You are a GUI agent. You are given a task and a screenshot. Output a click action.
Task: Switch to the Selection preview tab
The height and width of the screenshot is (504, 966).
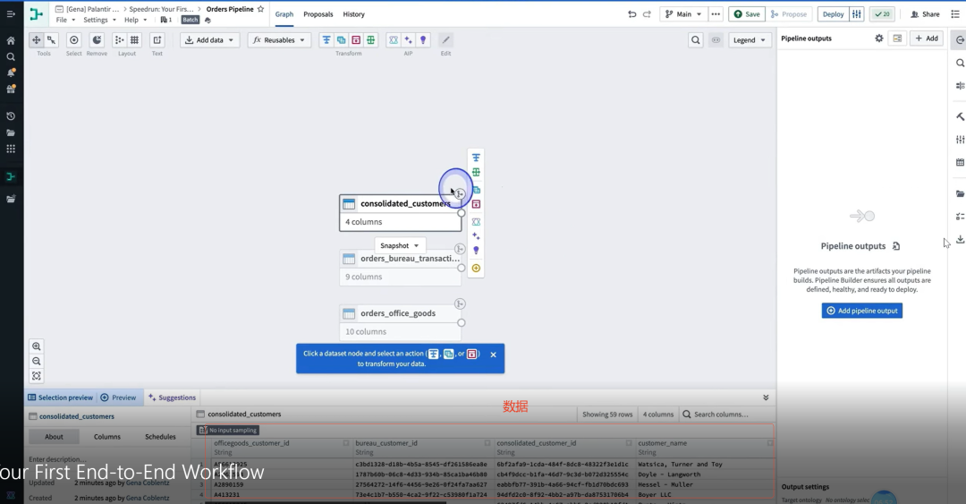click(61, 397)
